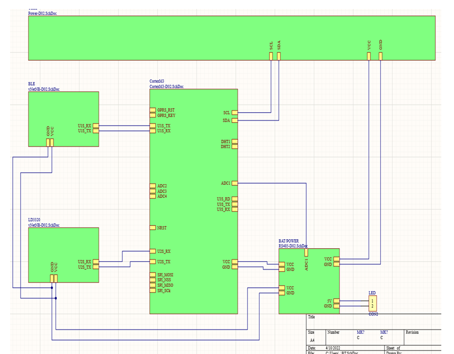
Task: Click the 'Power-D02.SchDoc' file label
Action: pos(42,13)
